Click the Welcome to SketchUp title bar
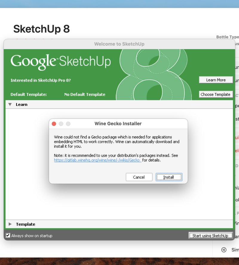 point(119,44)
